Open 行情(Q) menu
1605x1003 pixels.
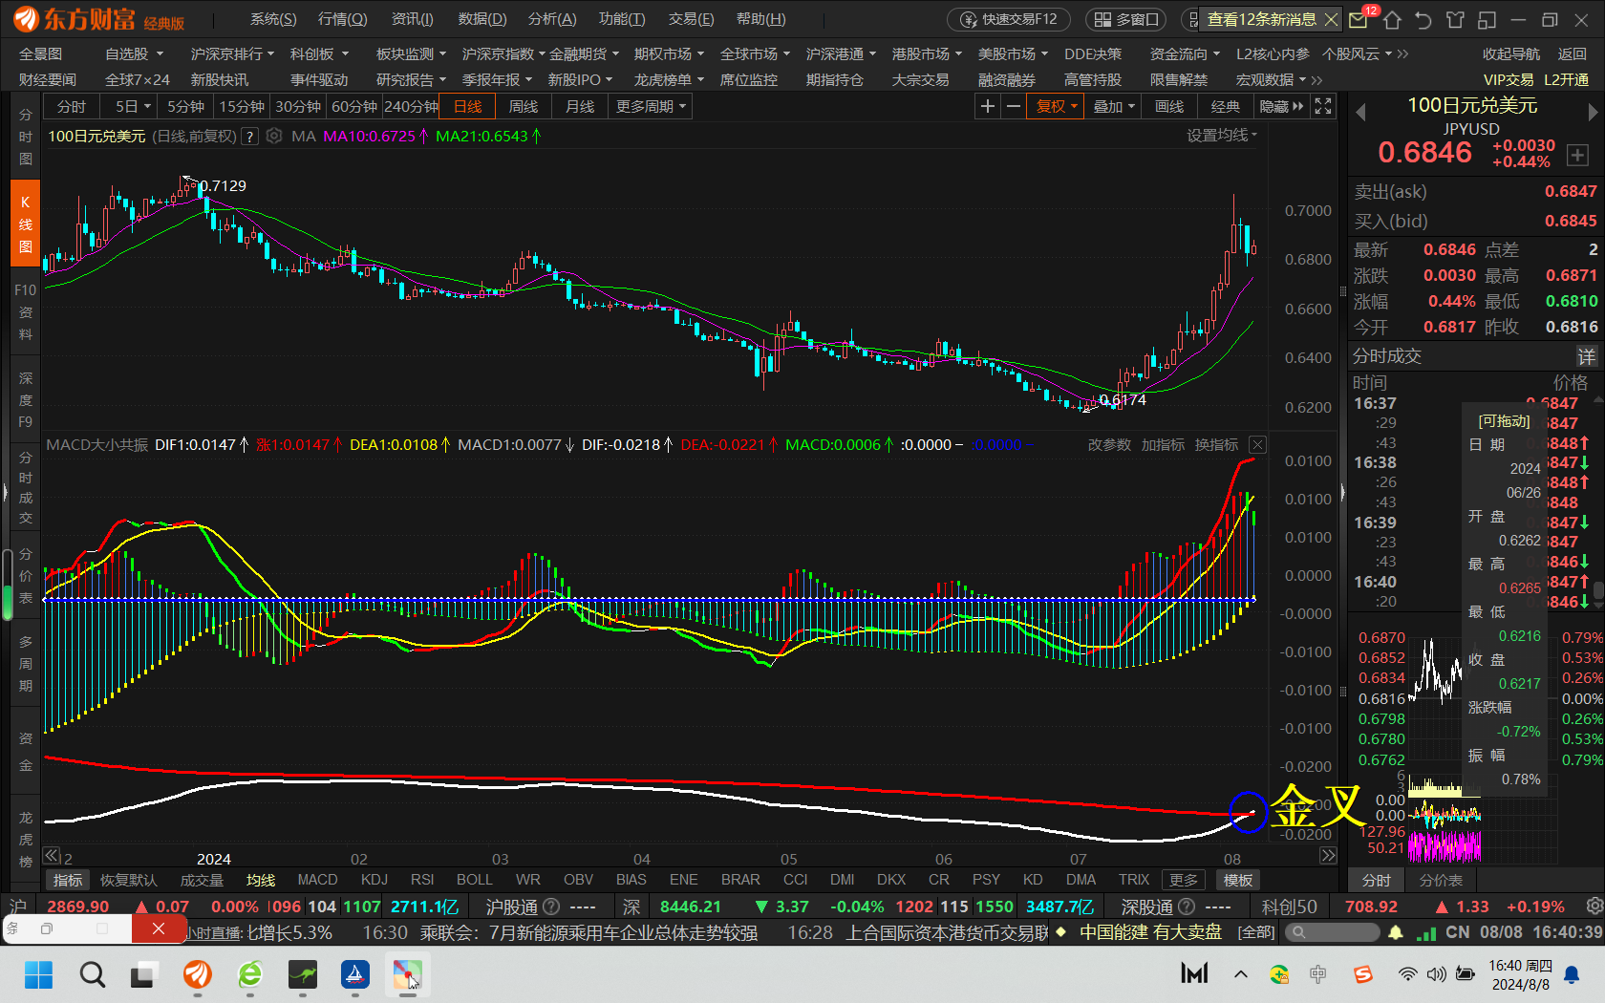343,19
